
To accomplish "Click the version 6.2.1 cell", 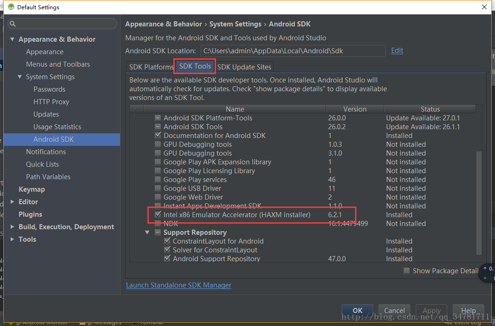I will click(x=335, y=215).
